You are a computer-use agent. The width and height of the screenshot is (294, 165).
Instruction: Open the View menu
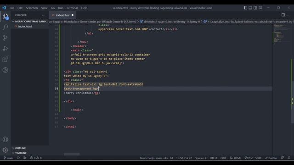(x=44, y=8)
